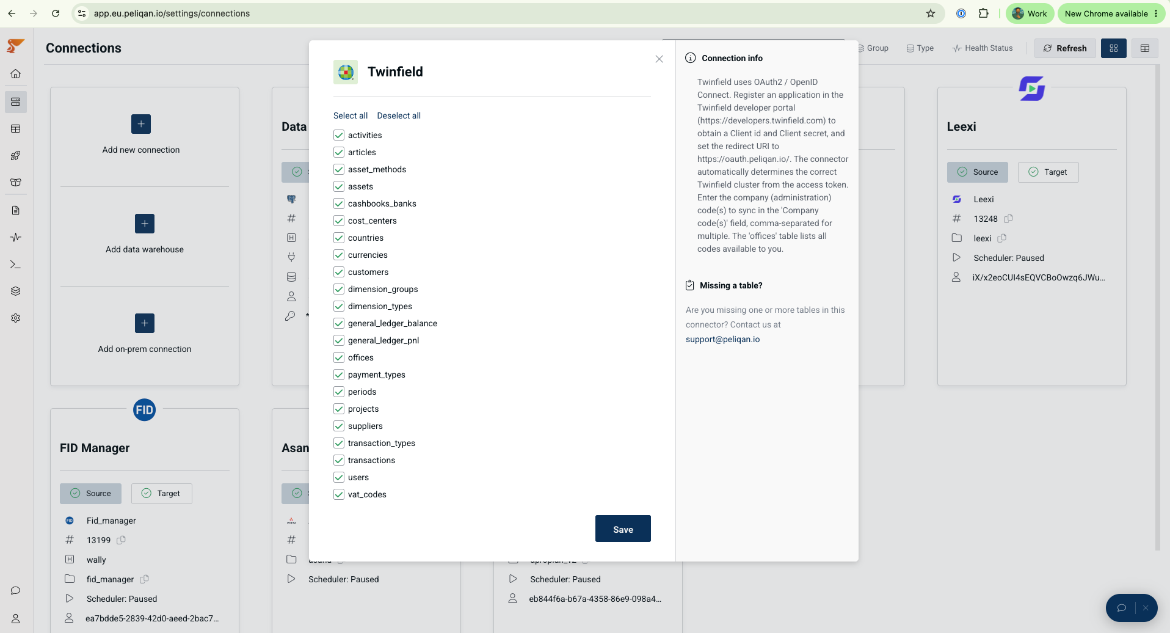Viewport: 1170px width, 633px height.
Task: Open the rocket icon in left sidebar
Action: [x=16, y=156]
